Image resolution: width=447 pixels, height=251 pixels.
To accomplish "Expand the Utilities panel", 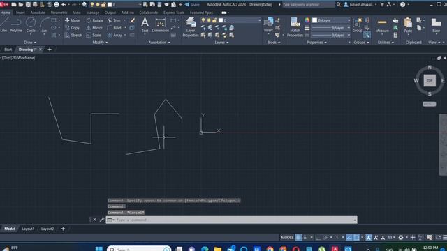I will [386, 43].
